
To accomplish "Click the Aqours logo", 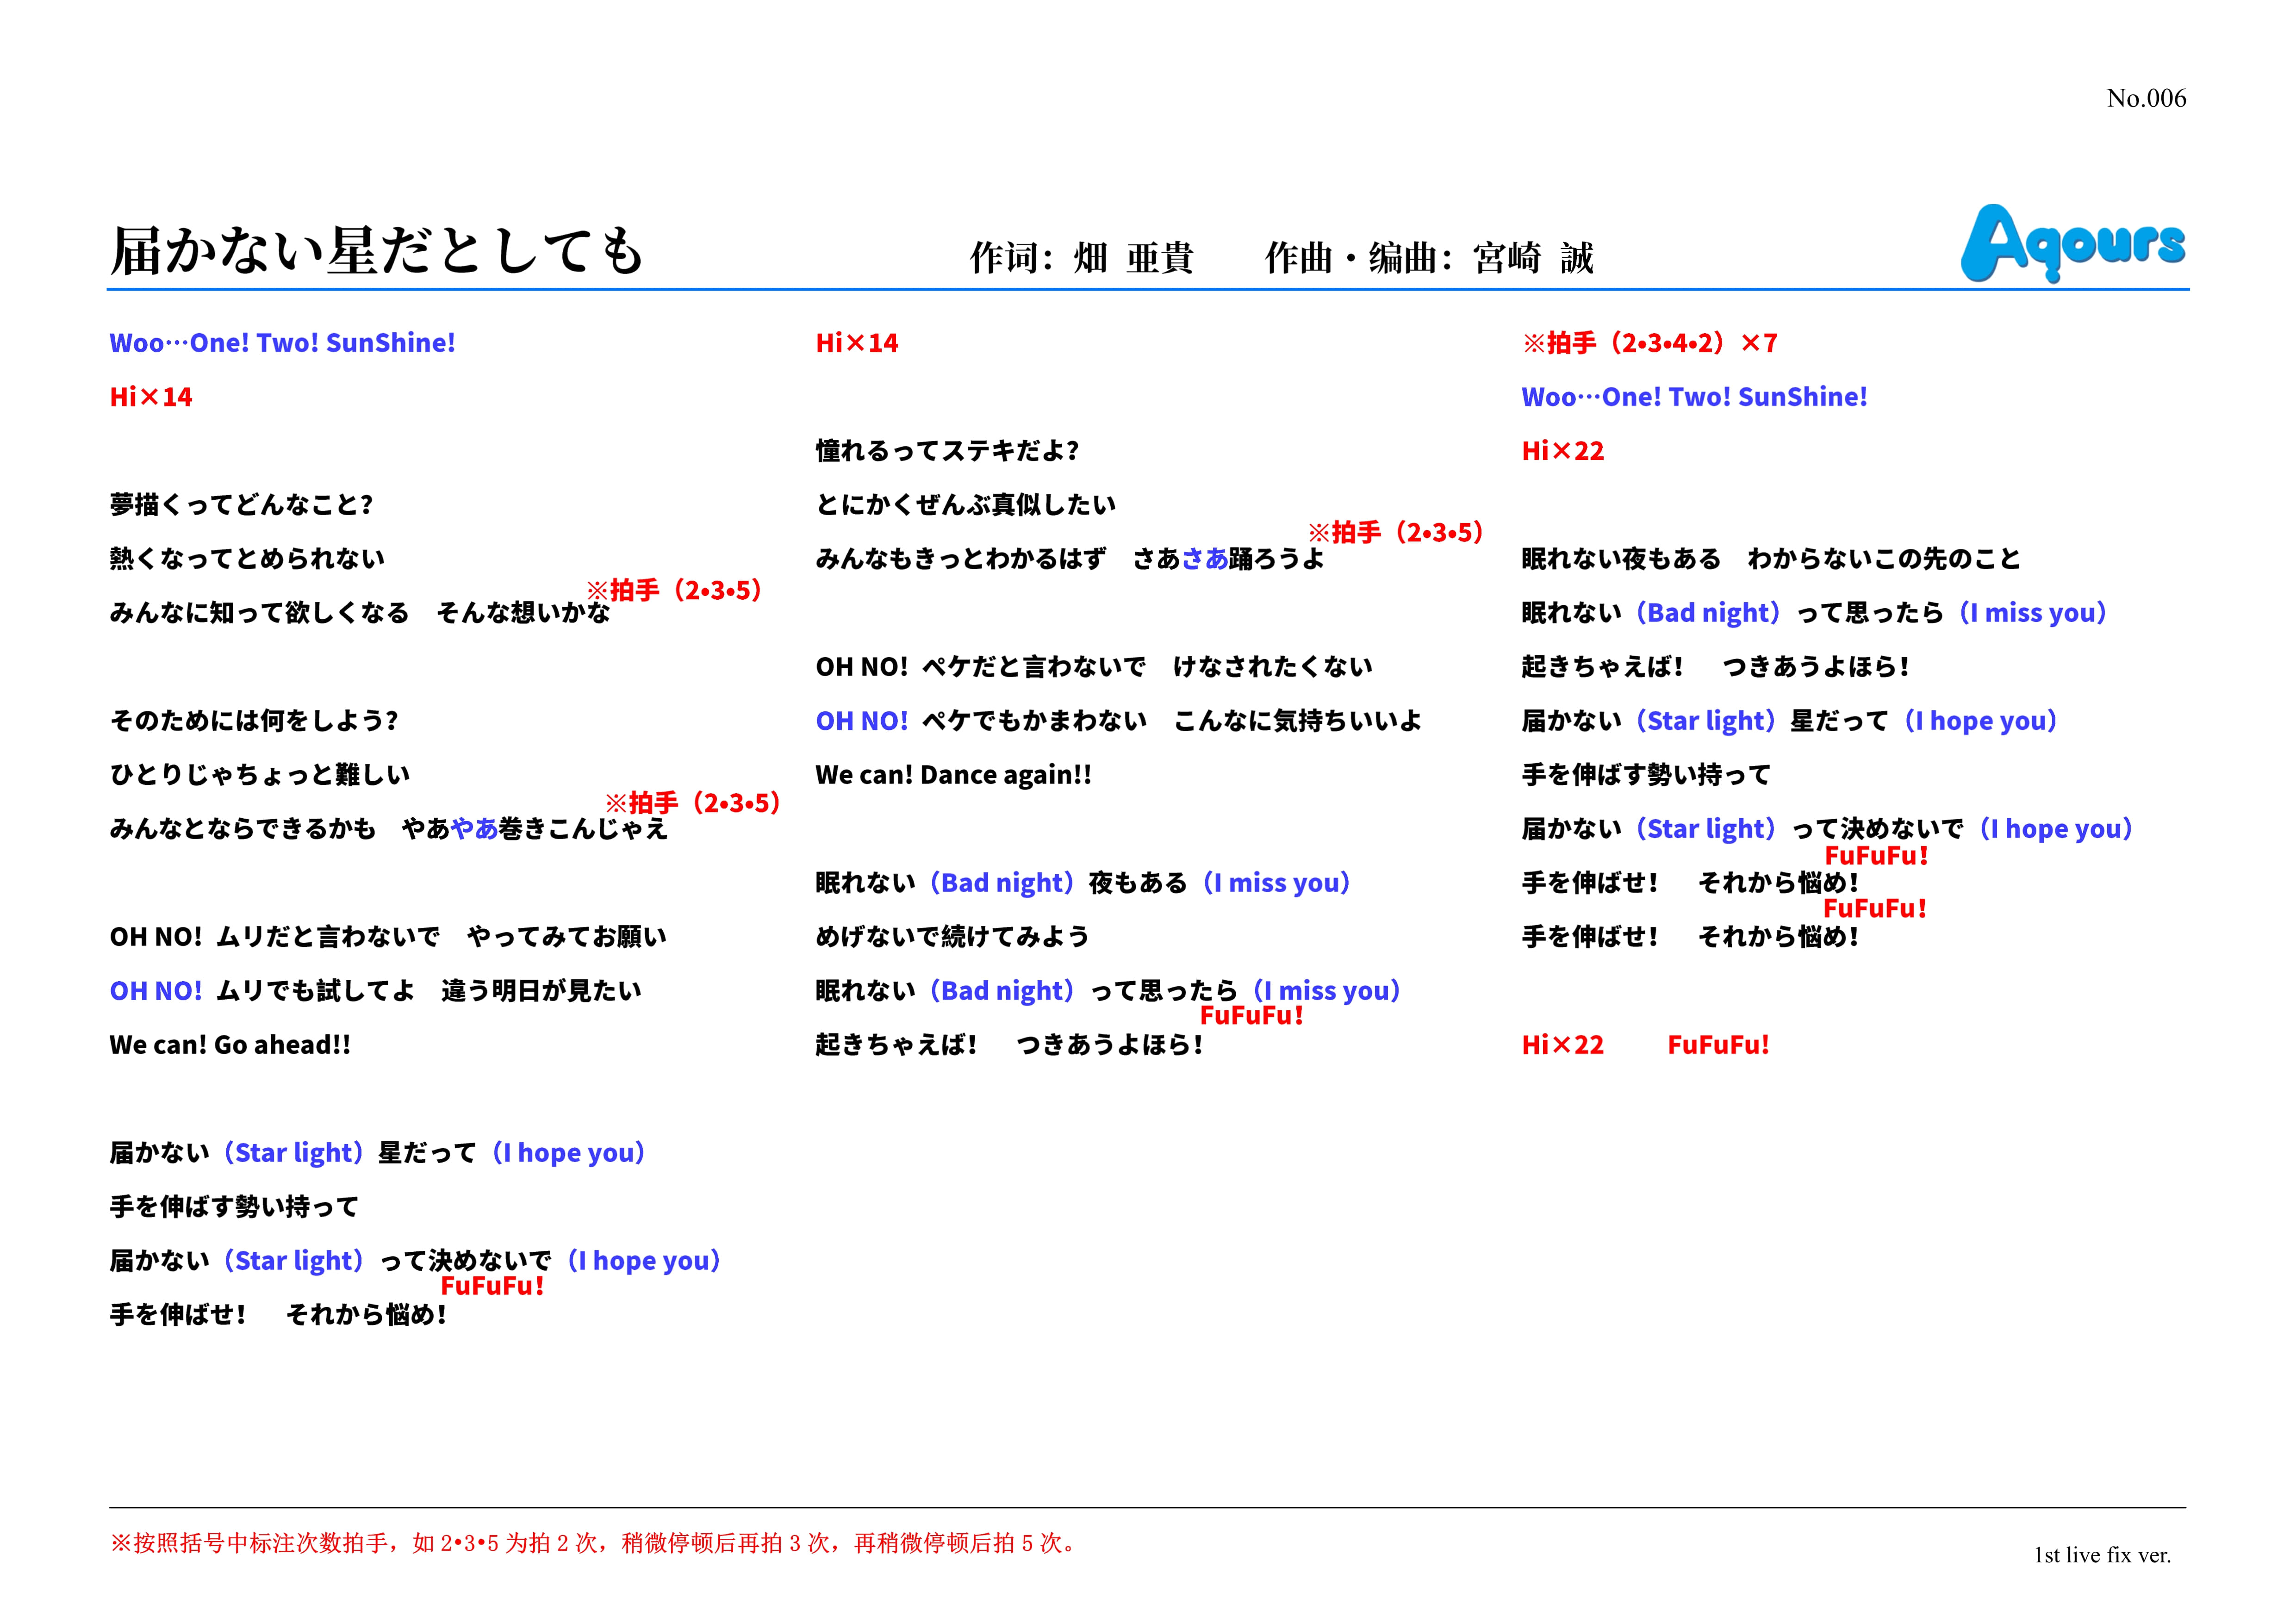I will point(2072,243).
